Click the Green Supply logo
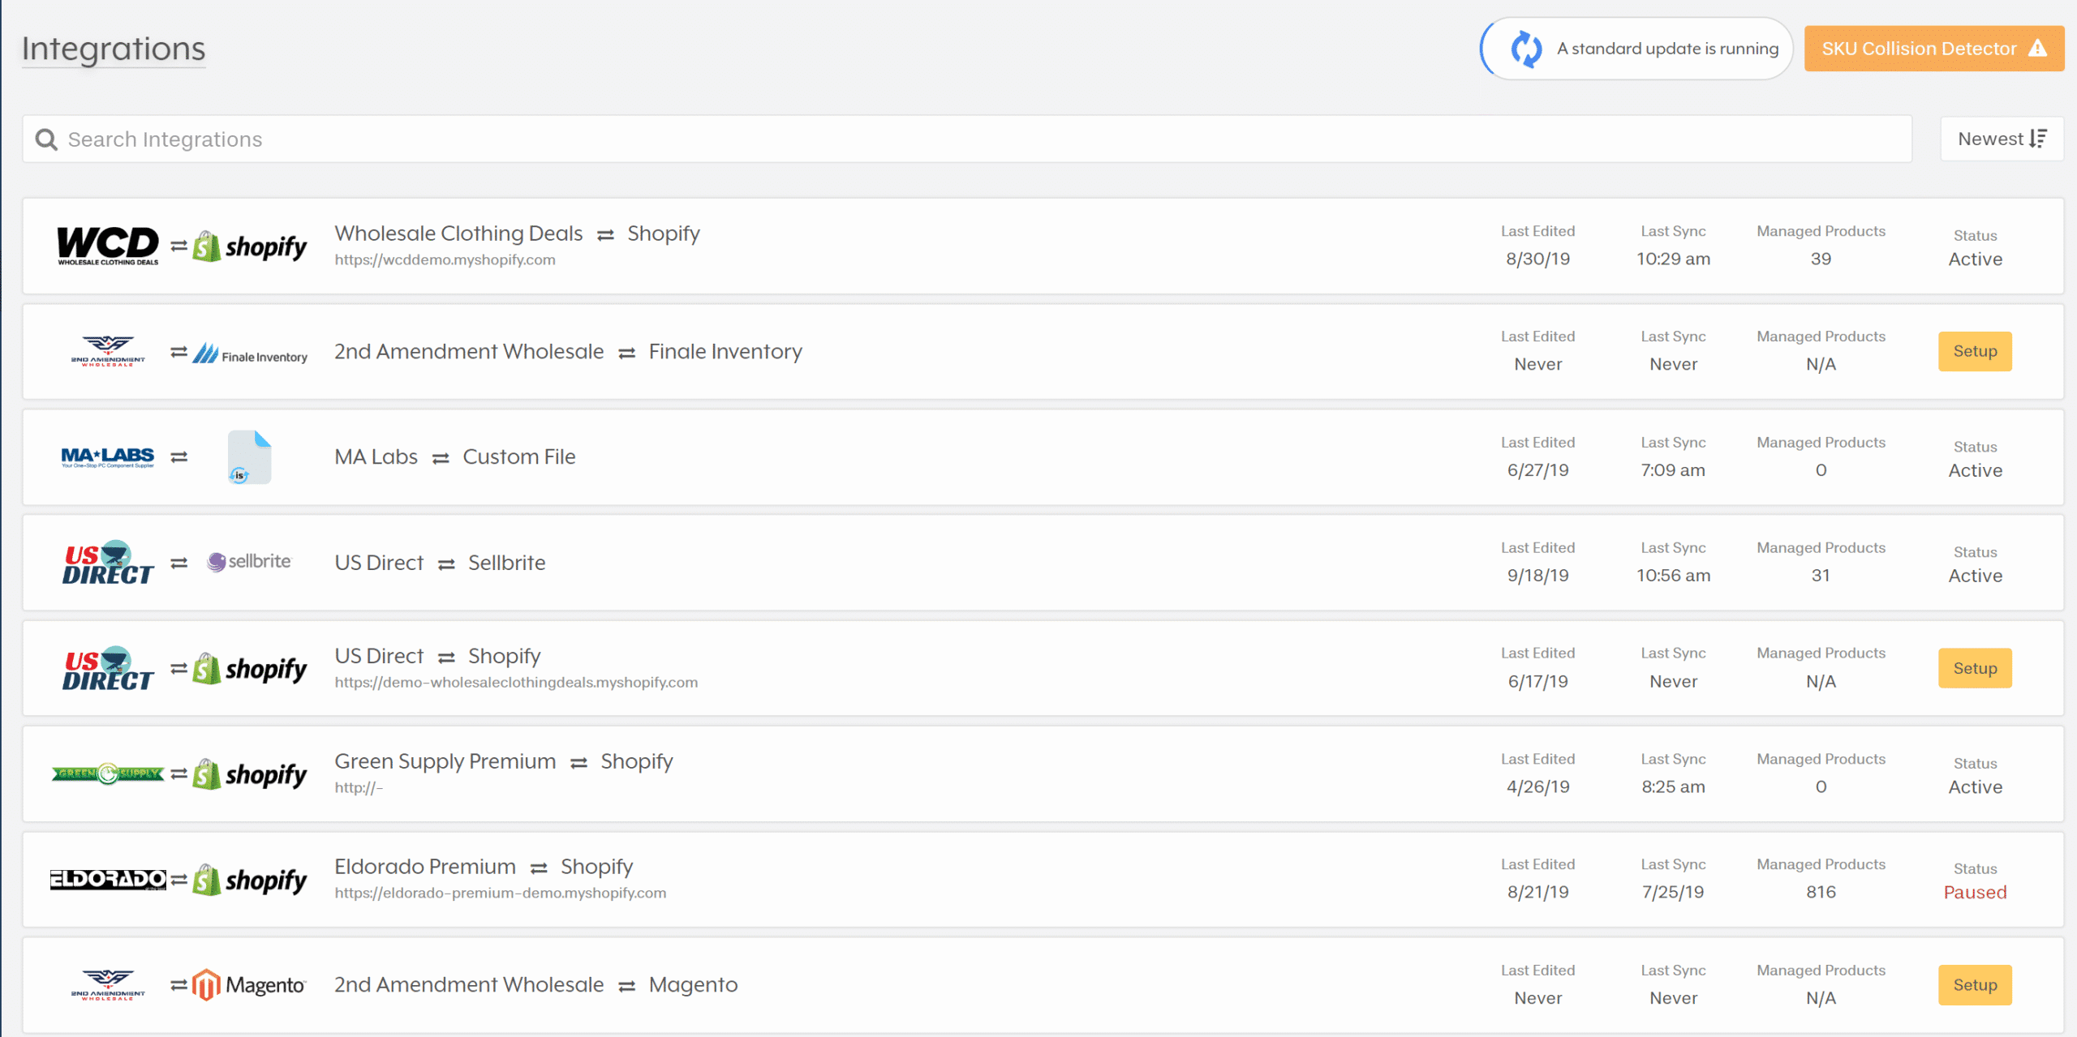2077x1037 pixels. tap(108, 774)
